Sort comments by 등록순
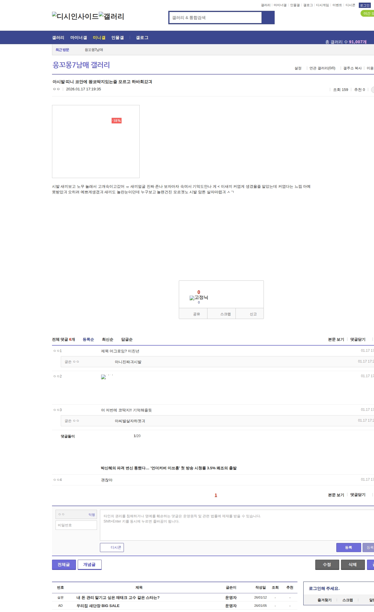This screenshot has height=612, width=374. click(x=88, y=339)
